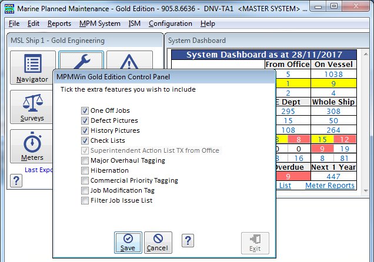374x262 pixels.
Task: Click the Exit button in the dialog
Action: point(255,243)
